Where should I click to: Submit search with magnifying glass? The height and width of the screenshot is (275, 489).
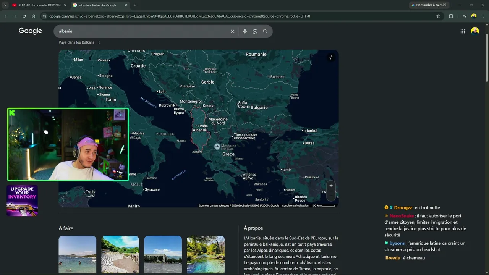coord(265,31)
